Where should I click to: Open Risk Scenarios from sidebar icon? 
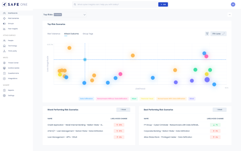click(4, 18)
